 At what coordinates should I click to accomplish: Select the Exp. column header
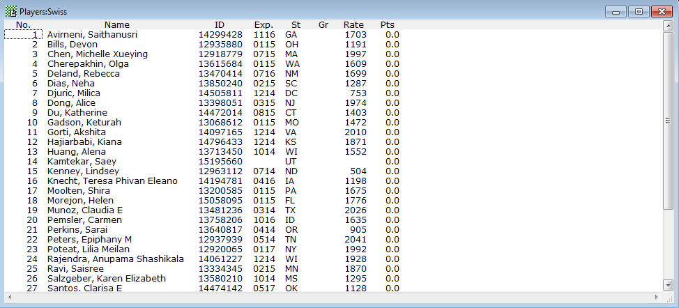pos(264,25)
